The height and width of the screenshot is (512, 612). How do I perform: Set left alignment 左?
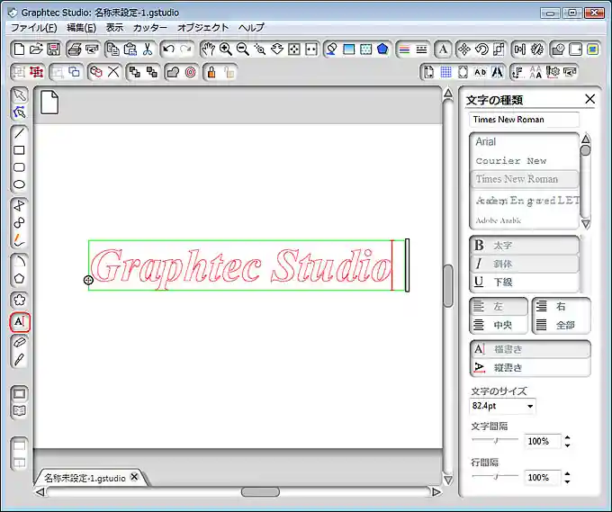499,307
